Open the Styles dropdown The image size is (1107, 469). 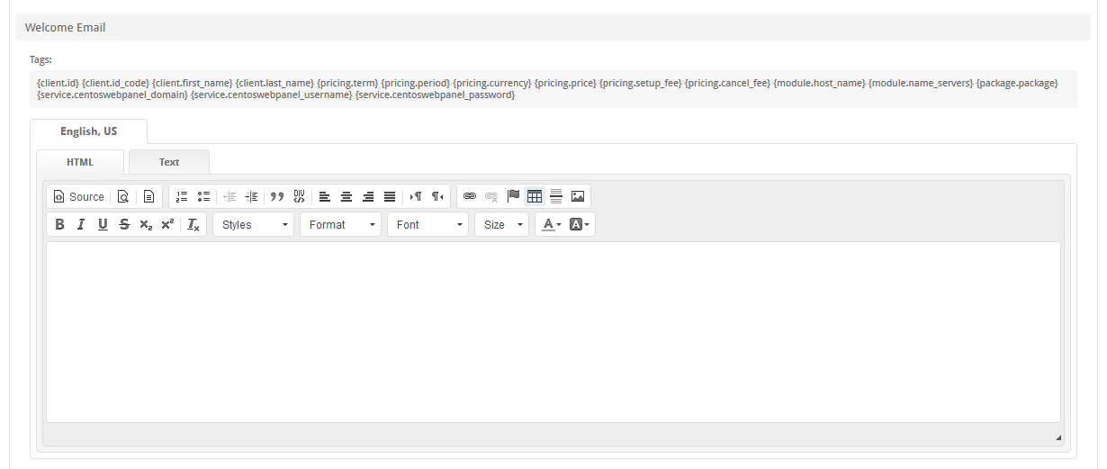pos(254,225)
